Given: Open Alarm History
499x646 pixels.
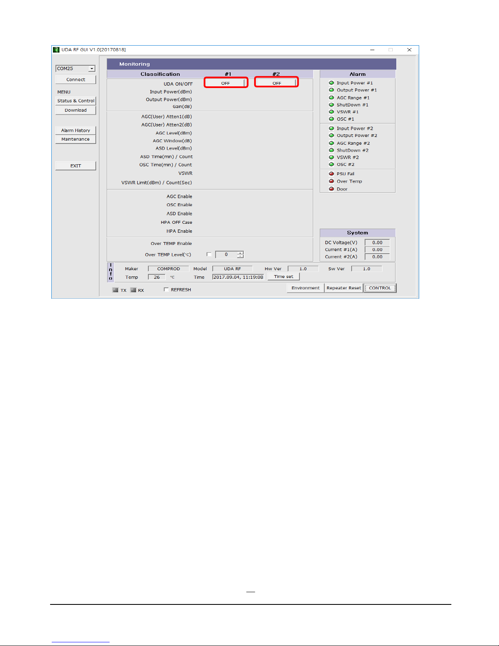Looking at the screenshot, I should coord(76,130).
